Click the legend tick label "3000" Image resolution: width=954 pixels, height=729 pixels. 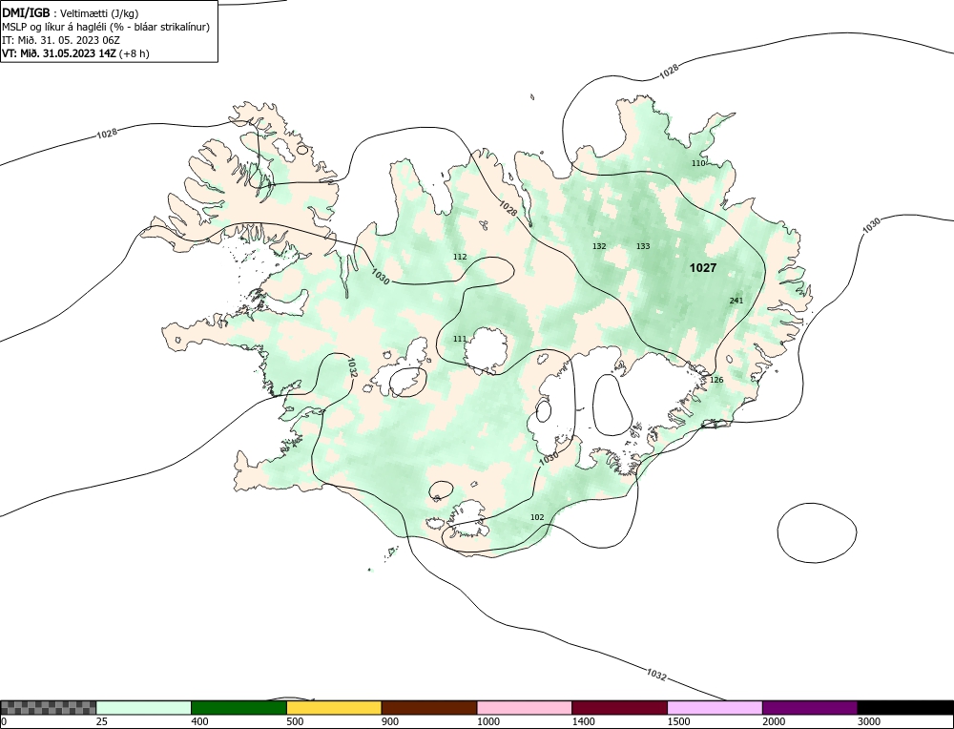pos(869,721)
